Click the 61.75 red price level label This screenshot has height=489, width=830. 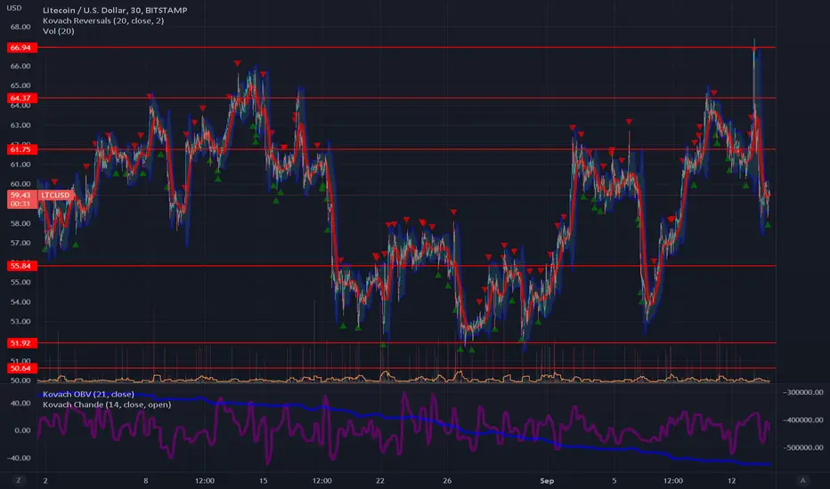coord(21,149)
